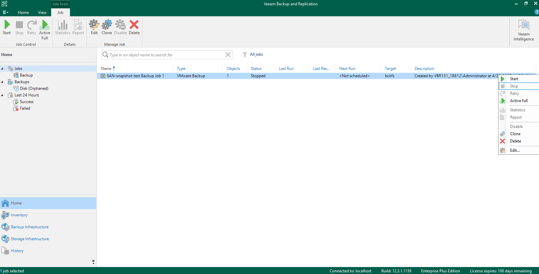The height and width of the screenshot is (274, 539).
Task: Click the Start job icon in ribbon
Action: (x=7, y=25)
